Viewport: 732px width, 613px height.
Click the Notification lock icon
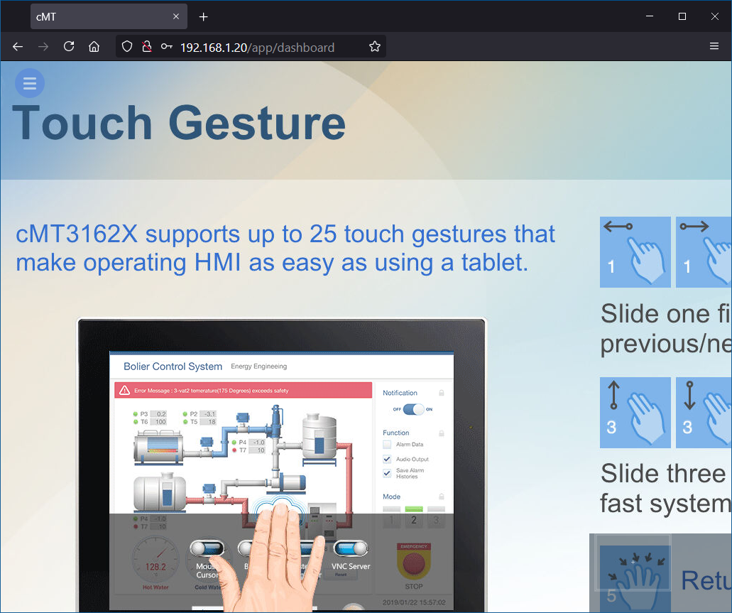(x=441, y=393)
